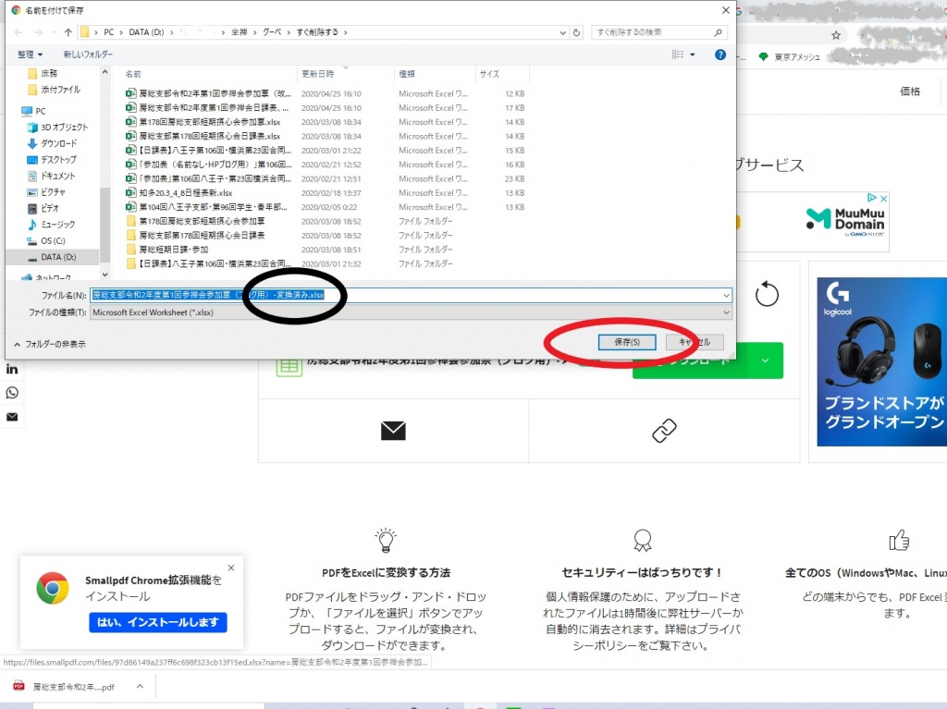Image resolution: width=947 pixels, height=709 pixels.
Task: Dismiss the Smallpdf Chrome extension popup
Action: click(x=231, y=568)
